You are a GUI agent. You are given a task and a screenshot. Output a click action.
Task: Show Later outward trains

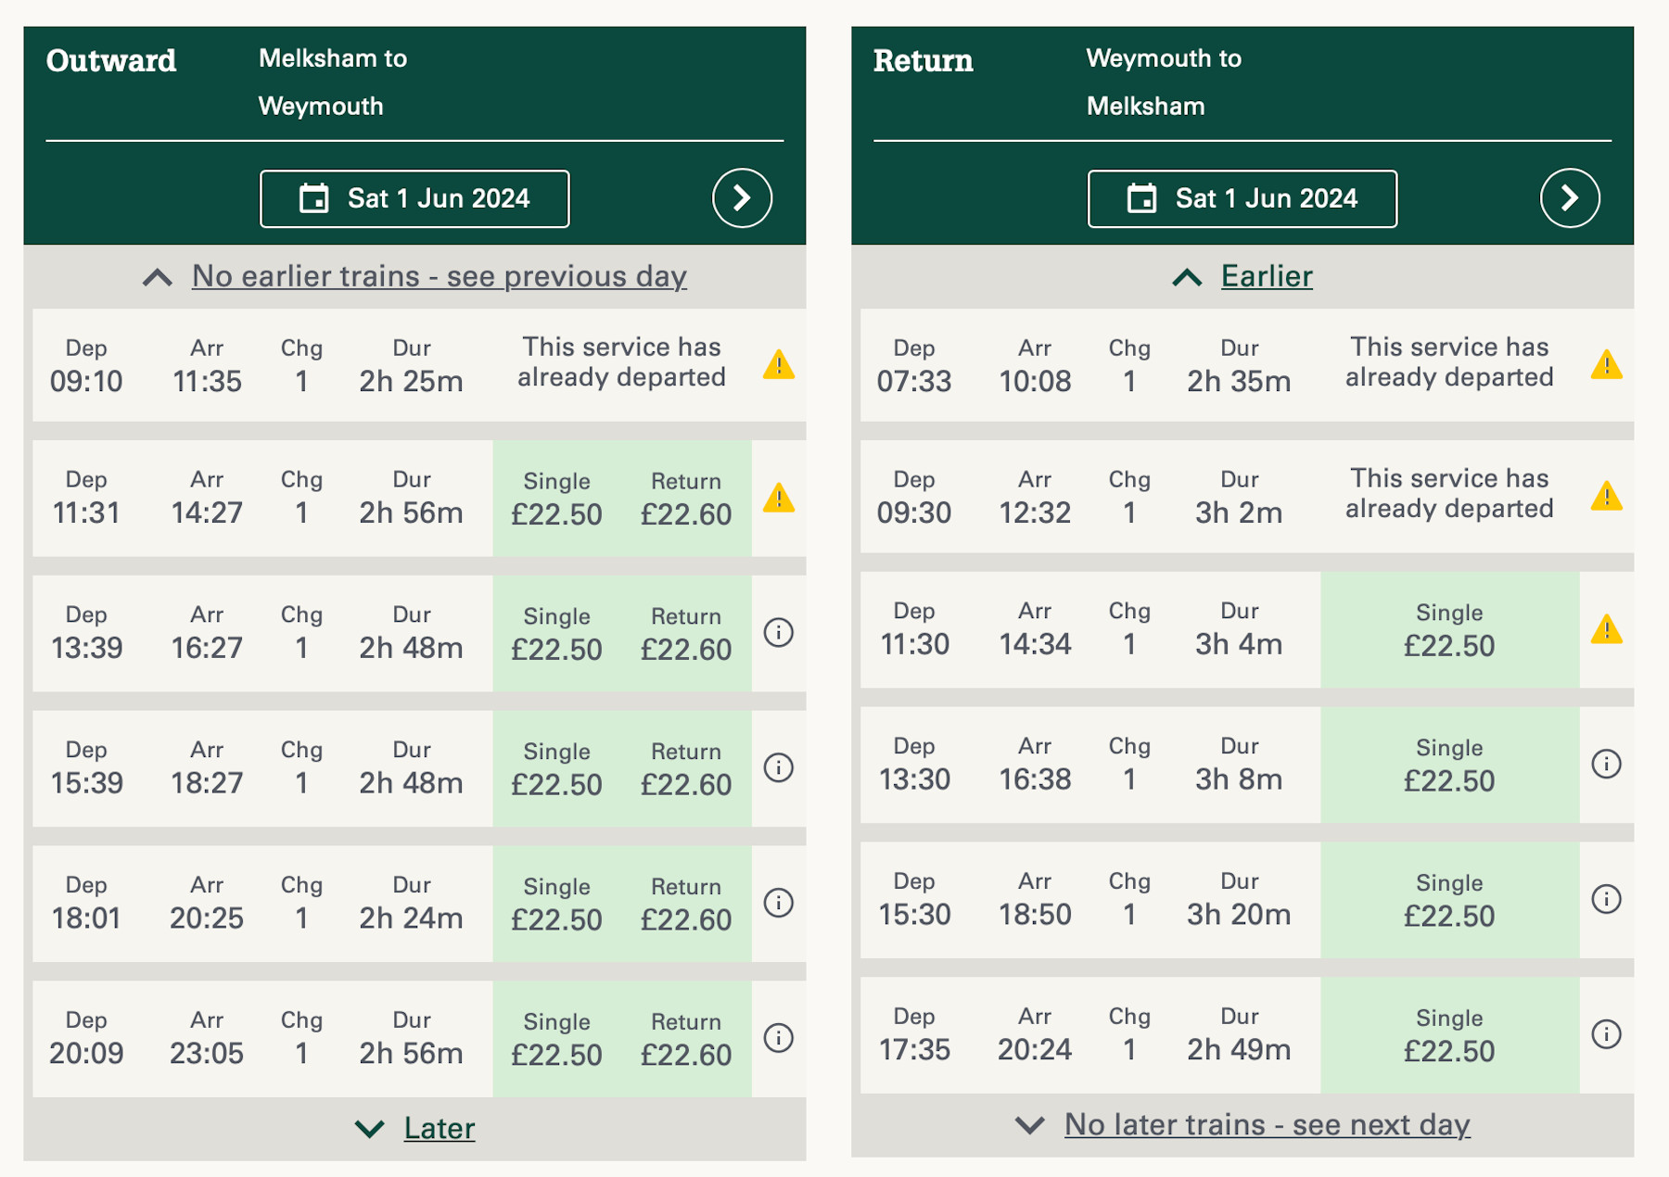(x=439, y=1129)
